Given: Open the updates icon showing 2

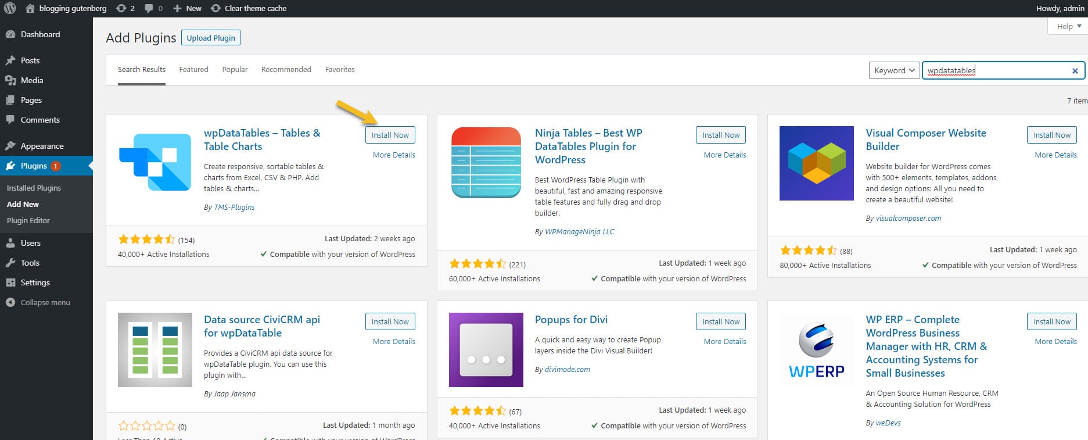Looking at the screenshot, I should [x=125, y=8].
